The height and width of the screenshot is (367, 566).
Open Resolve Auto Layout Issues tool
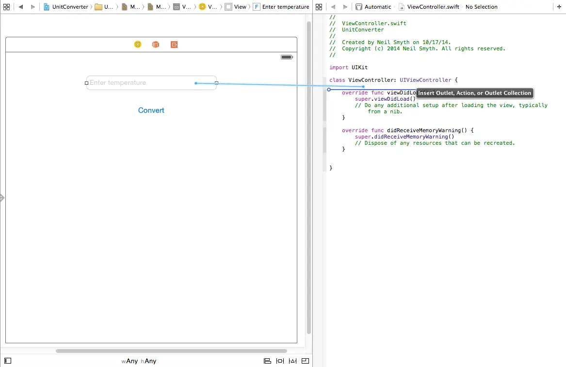[x=292, y=361]
